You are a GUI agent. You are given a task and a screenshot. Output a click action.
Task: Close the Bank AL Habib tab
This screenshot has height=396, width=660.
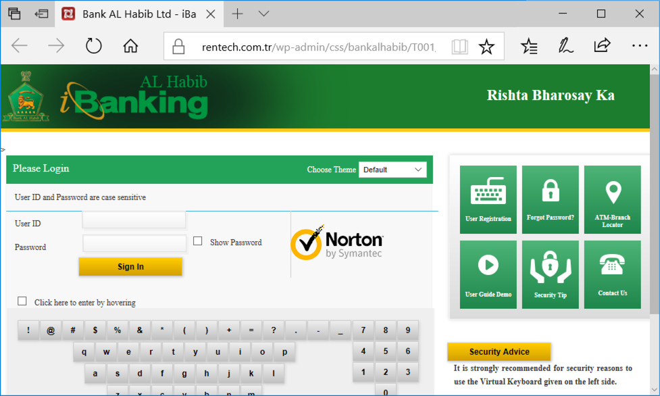tap(211, 14)
